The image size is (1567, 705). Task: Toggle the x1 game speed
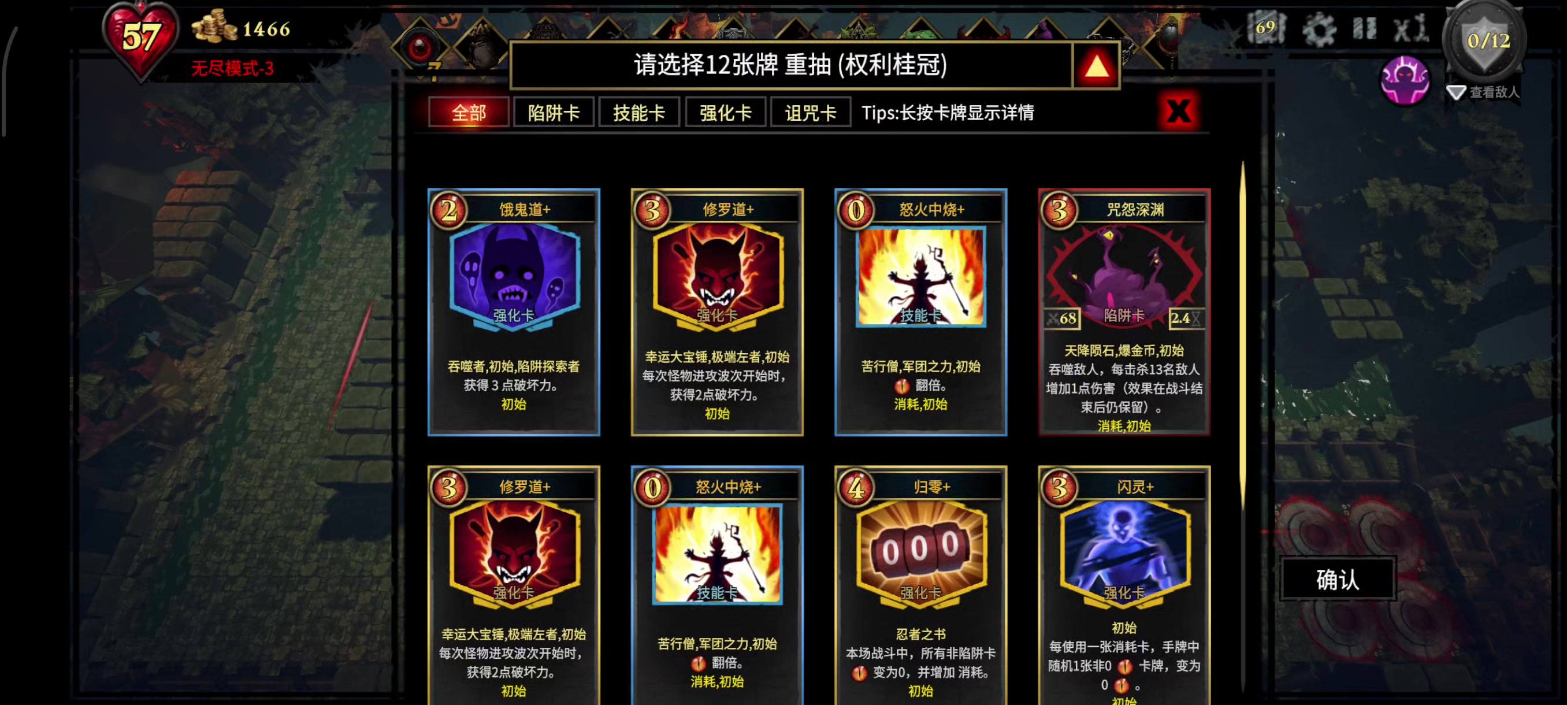pos(1411,28)
